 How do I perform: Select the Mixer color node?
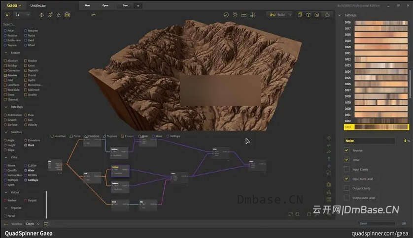29,170
